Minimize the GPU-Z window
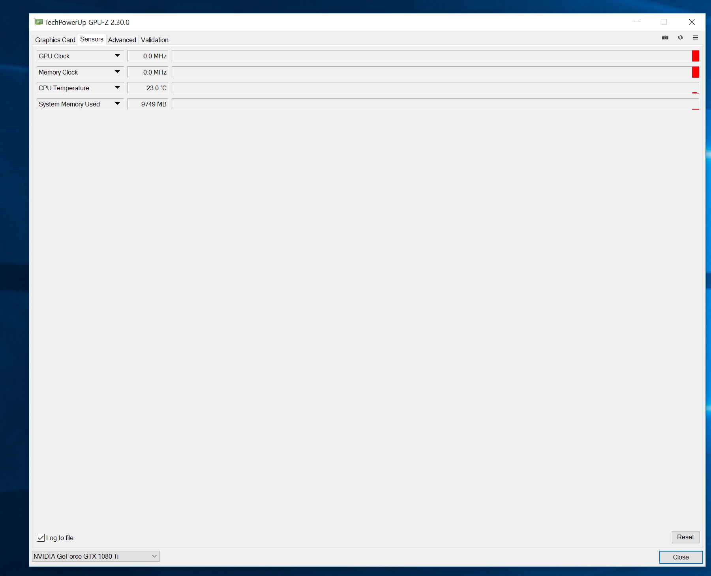 coord(636,22)
